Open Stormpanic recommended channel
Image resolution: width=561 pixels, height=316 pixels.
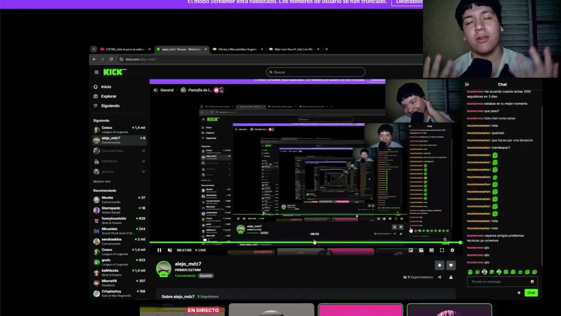pos(119,210)
